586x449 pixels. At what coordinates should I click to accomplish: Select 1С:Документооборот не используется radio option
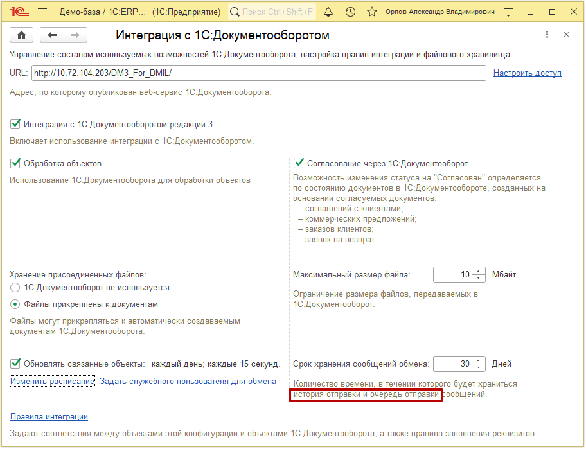pos(15,288)
